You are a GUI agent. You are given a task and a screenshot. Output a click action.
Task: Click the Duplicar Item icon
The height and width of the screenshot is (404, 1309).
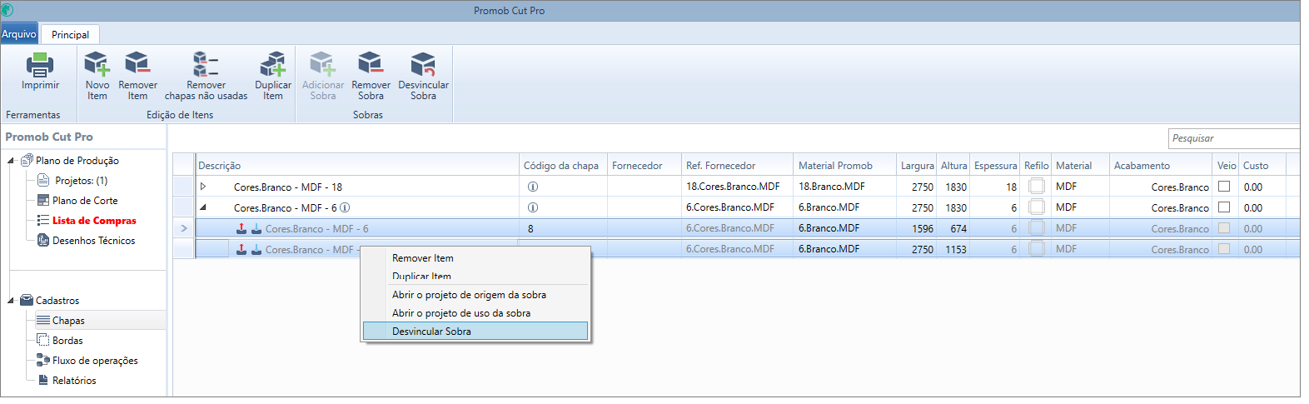[273, 64]
